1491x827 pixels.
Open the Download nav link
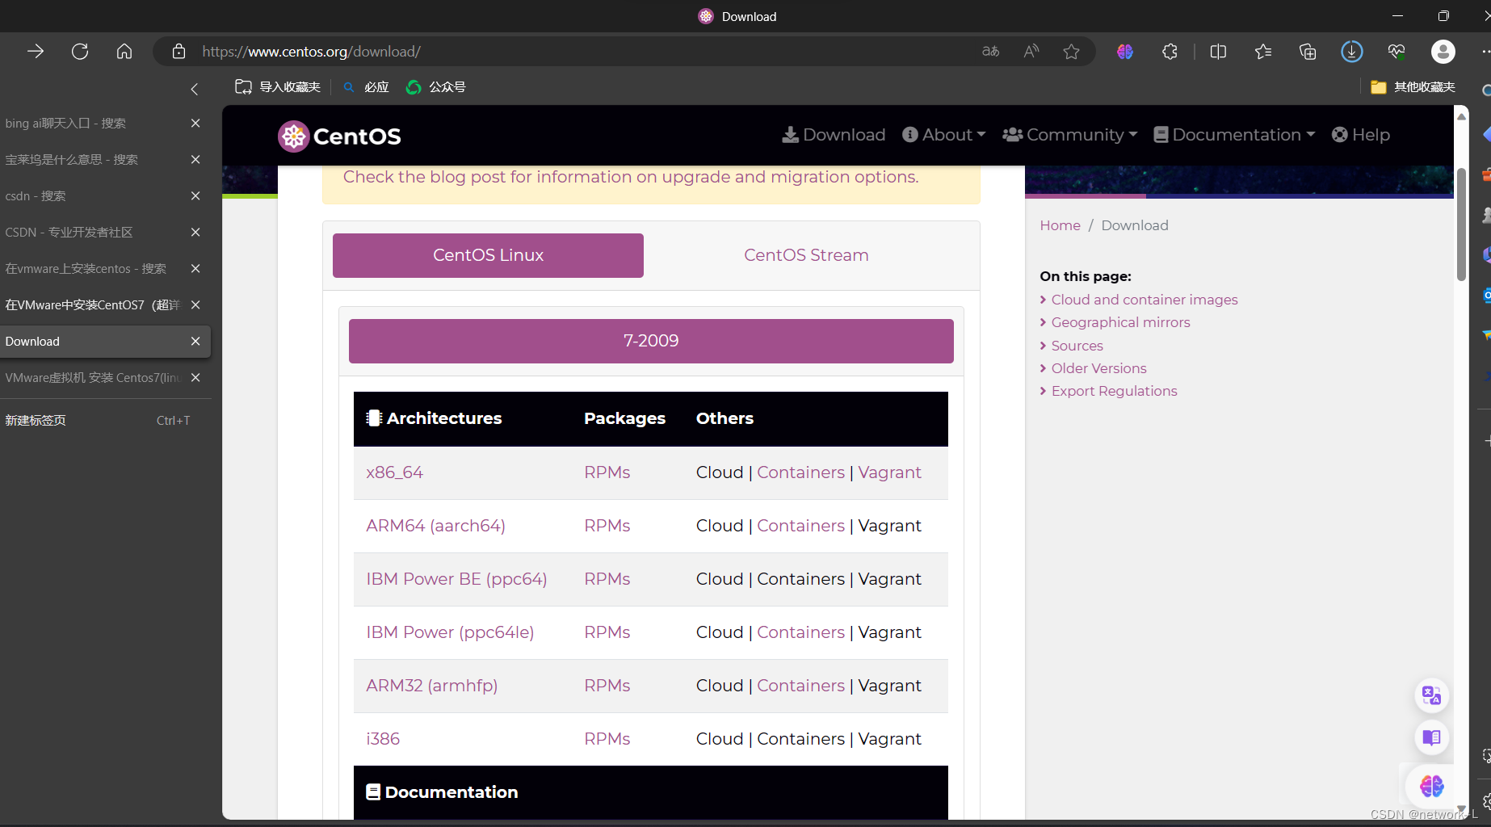click(834, 135)
